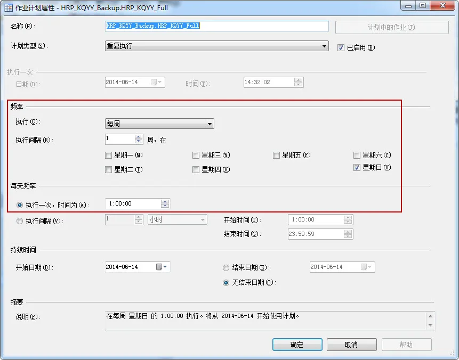Click the 确定 OK button
Image resolution: width=459 pixels, height=360 pixels.
pos(297,345)
